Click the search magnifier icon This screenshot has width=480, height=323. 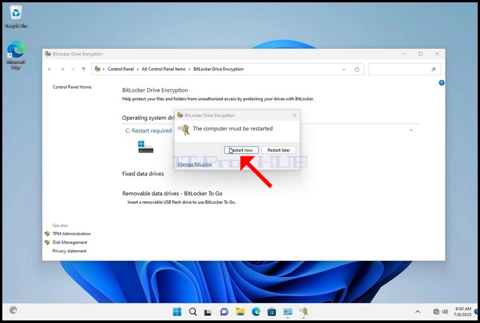point(433,70)
